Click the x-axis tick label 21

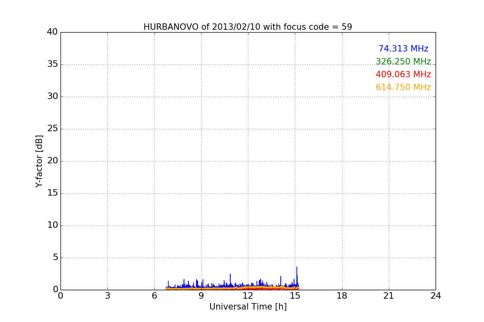(x=389, y=296)
